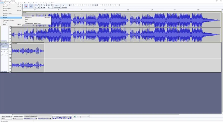Adjust the playback speed slider

click(x=81, y=116)
